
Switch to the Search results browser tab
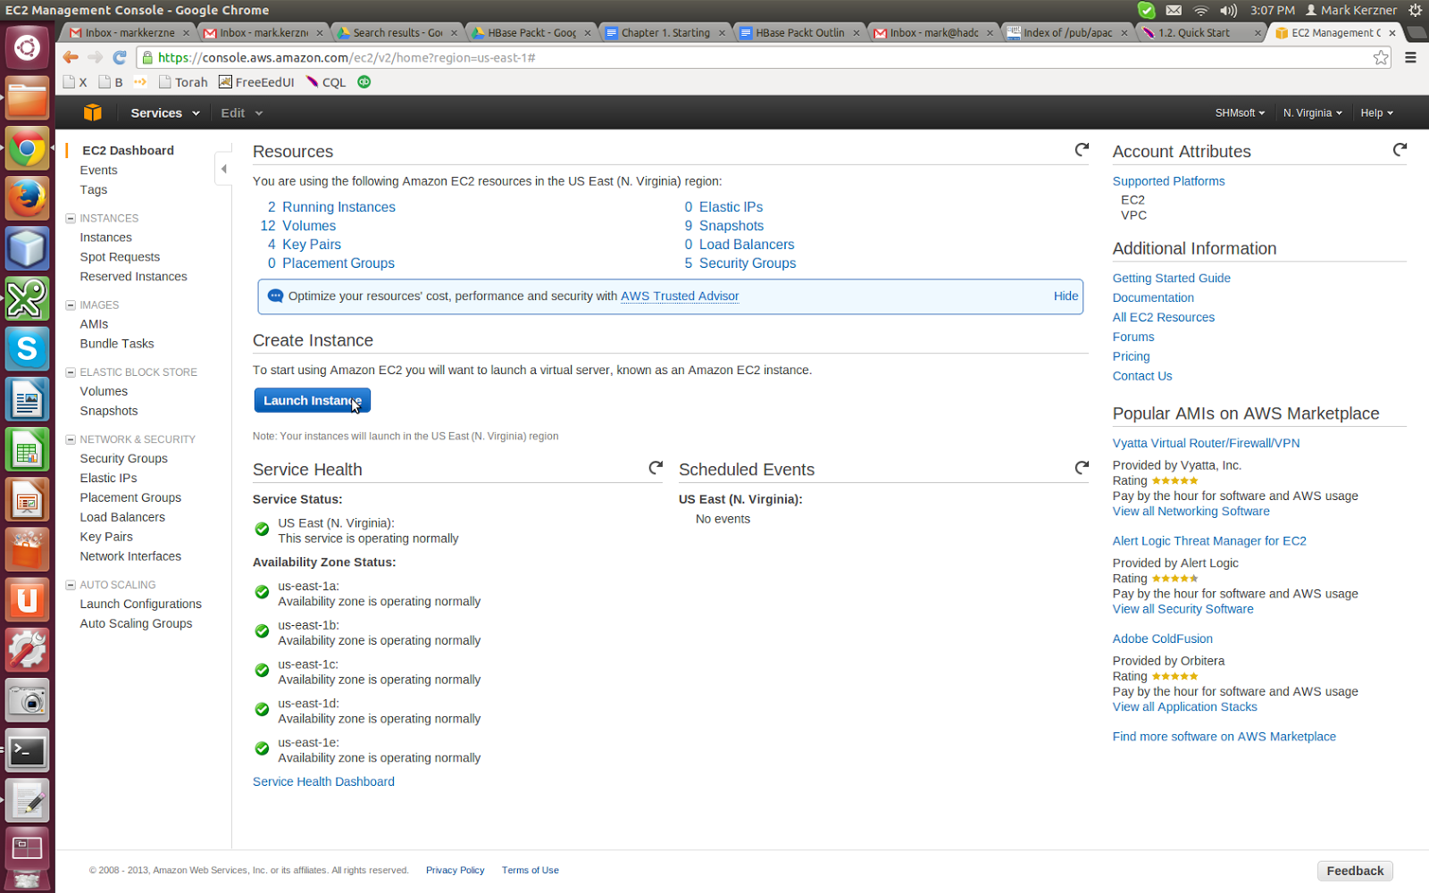[397, 33]
